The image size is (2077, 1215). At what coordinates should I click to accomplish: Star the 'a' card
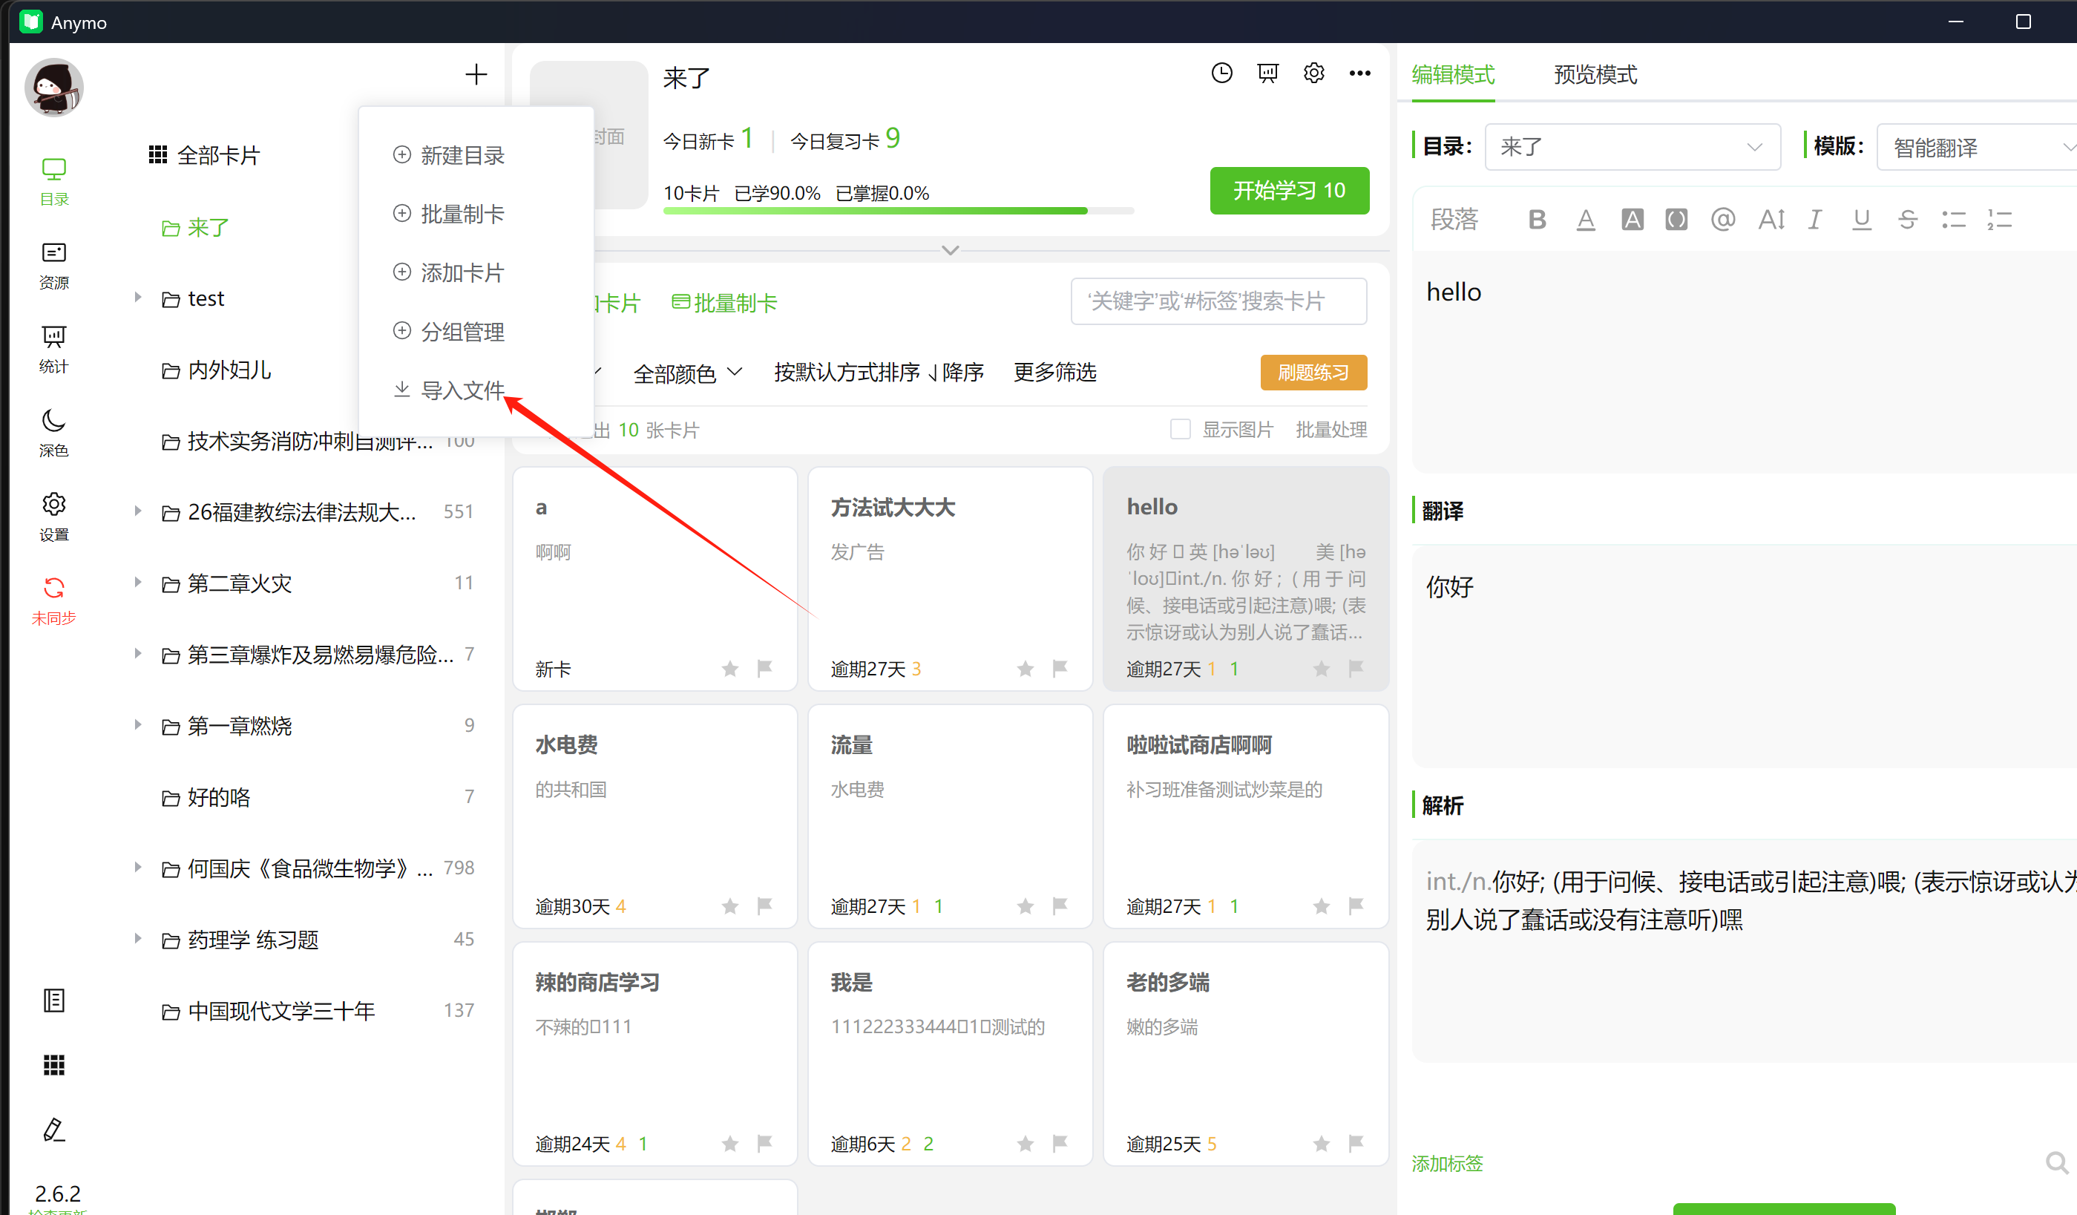729,669
